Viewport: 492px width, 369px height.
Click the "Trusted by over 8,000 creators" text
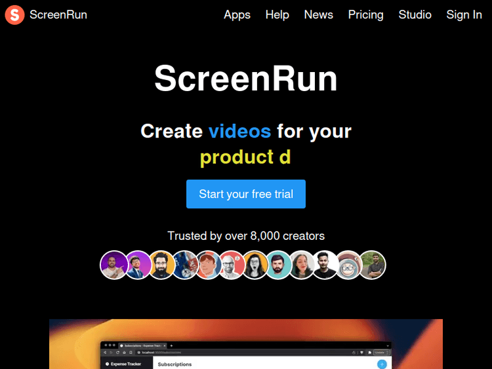246,236
